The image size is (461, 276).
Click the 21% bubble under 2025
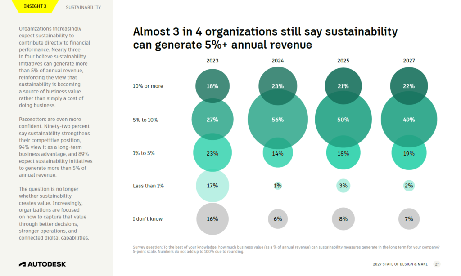343,86
